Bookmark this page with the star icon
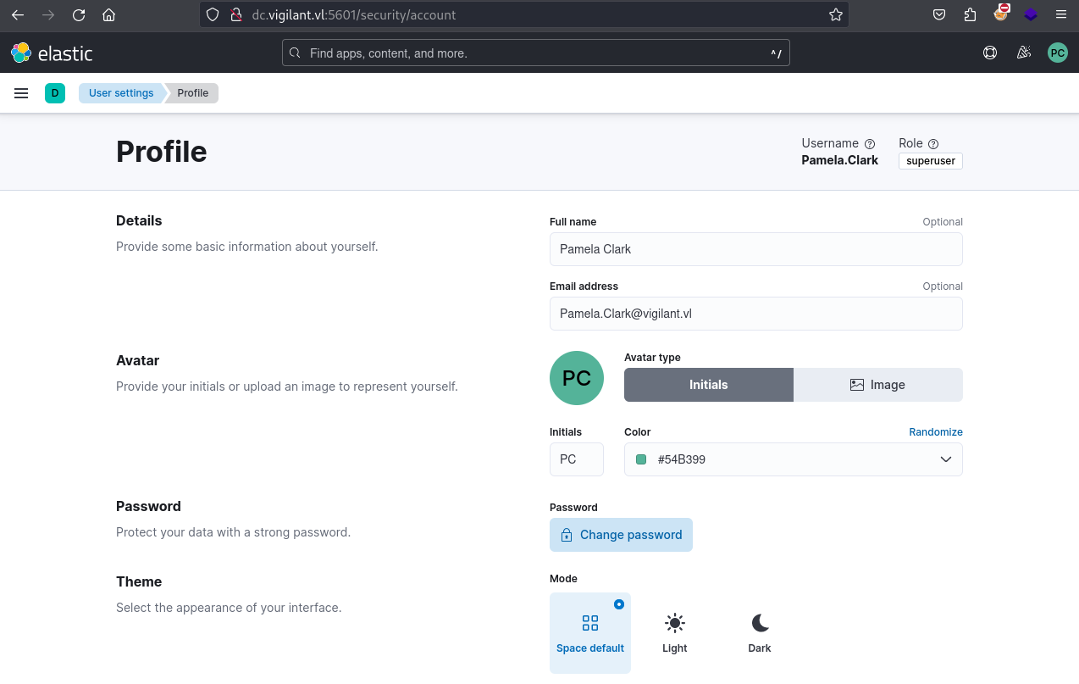Screen dimensions: 1079x684 coord(836,14)
